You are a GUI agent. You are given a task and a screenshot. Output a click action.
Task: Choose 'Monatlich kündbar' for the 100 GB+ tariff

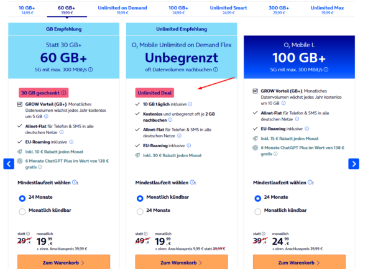pyautogui.click(x=258, y=211)
